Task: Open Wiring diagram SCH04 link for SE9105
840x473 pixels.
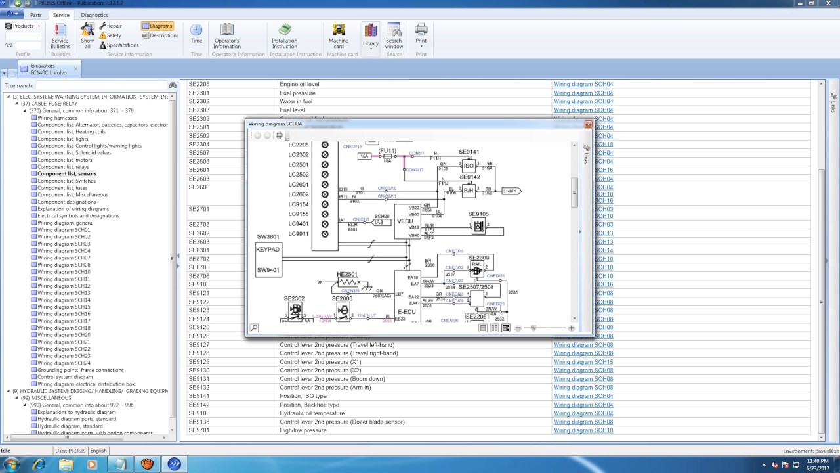Action: click(x=583, y=413)
